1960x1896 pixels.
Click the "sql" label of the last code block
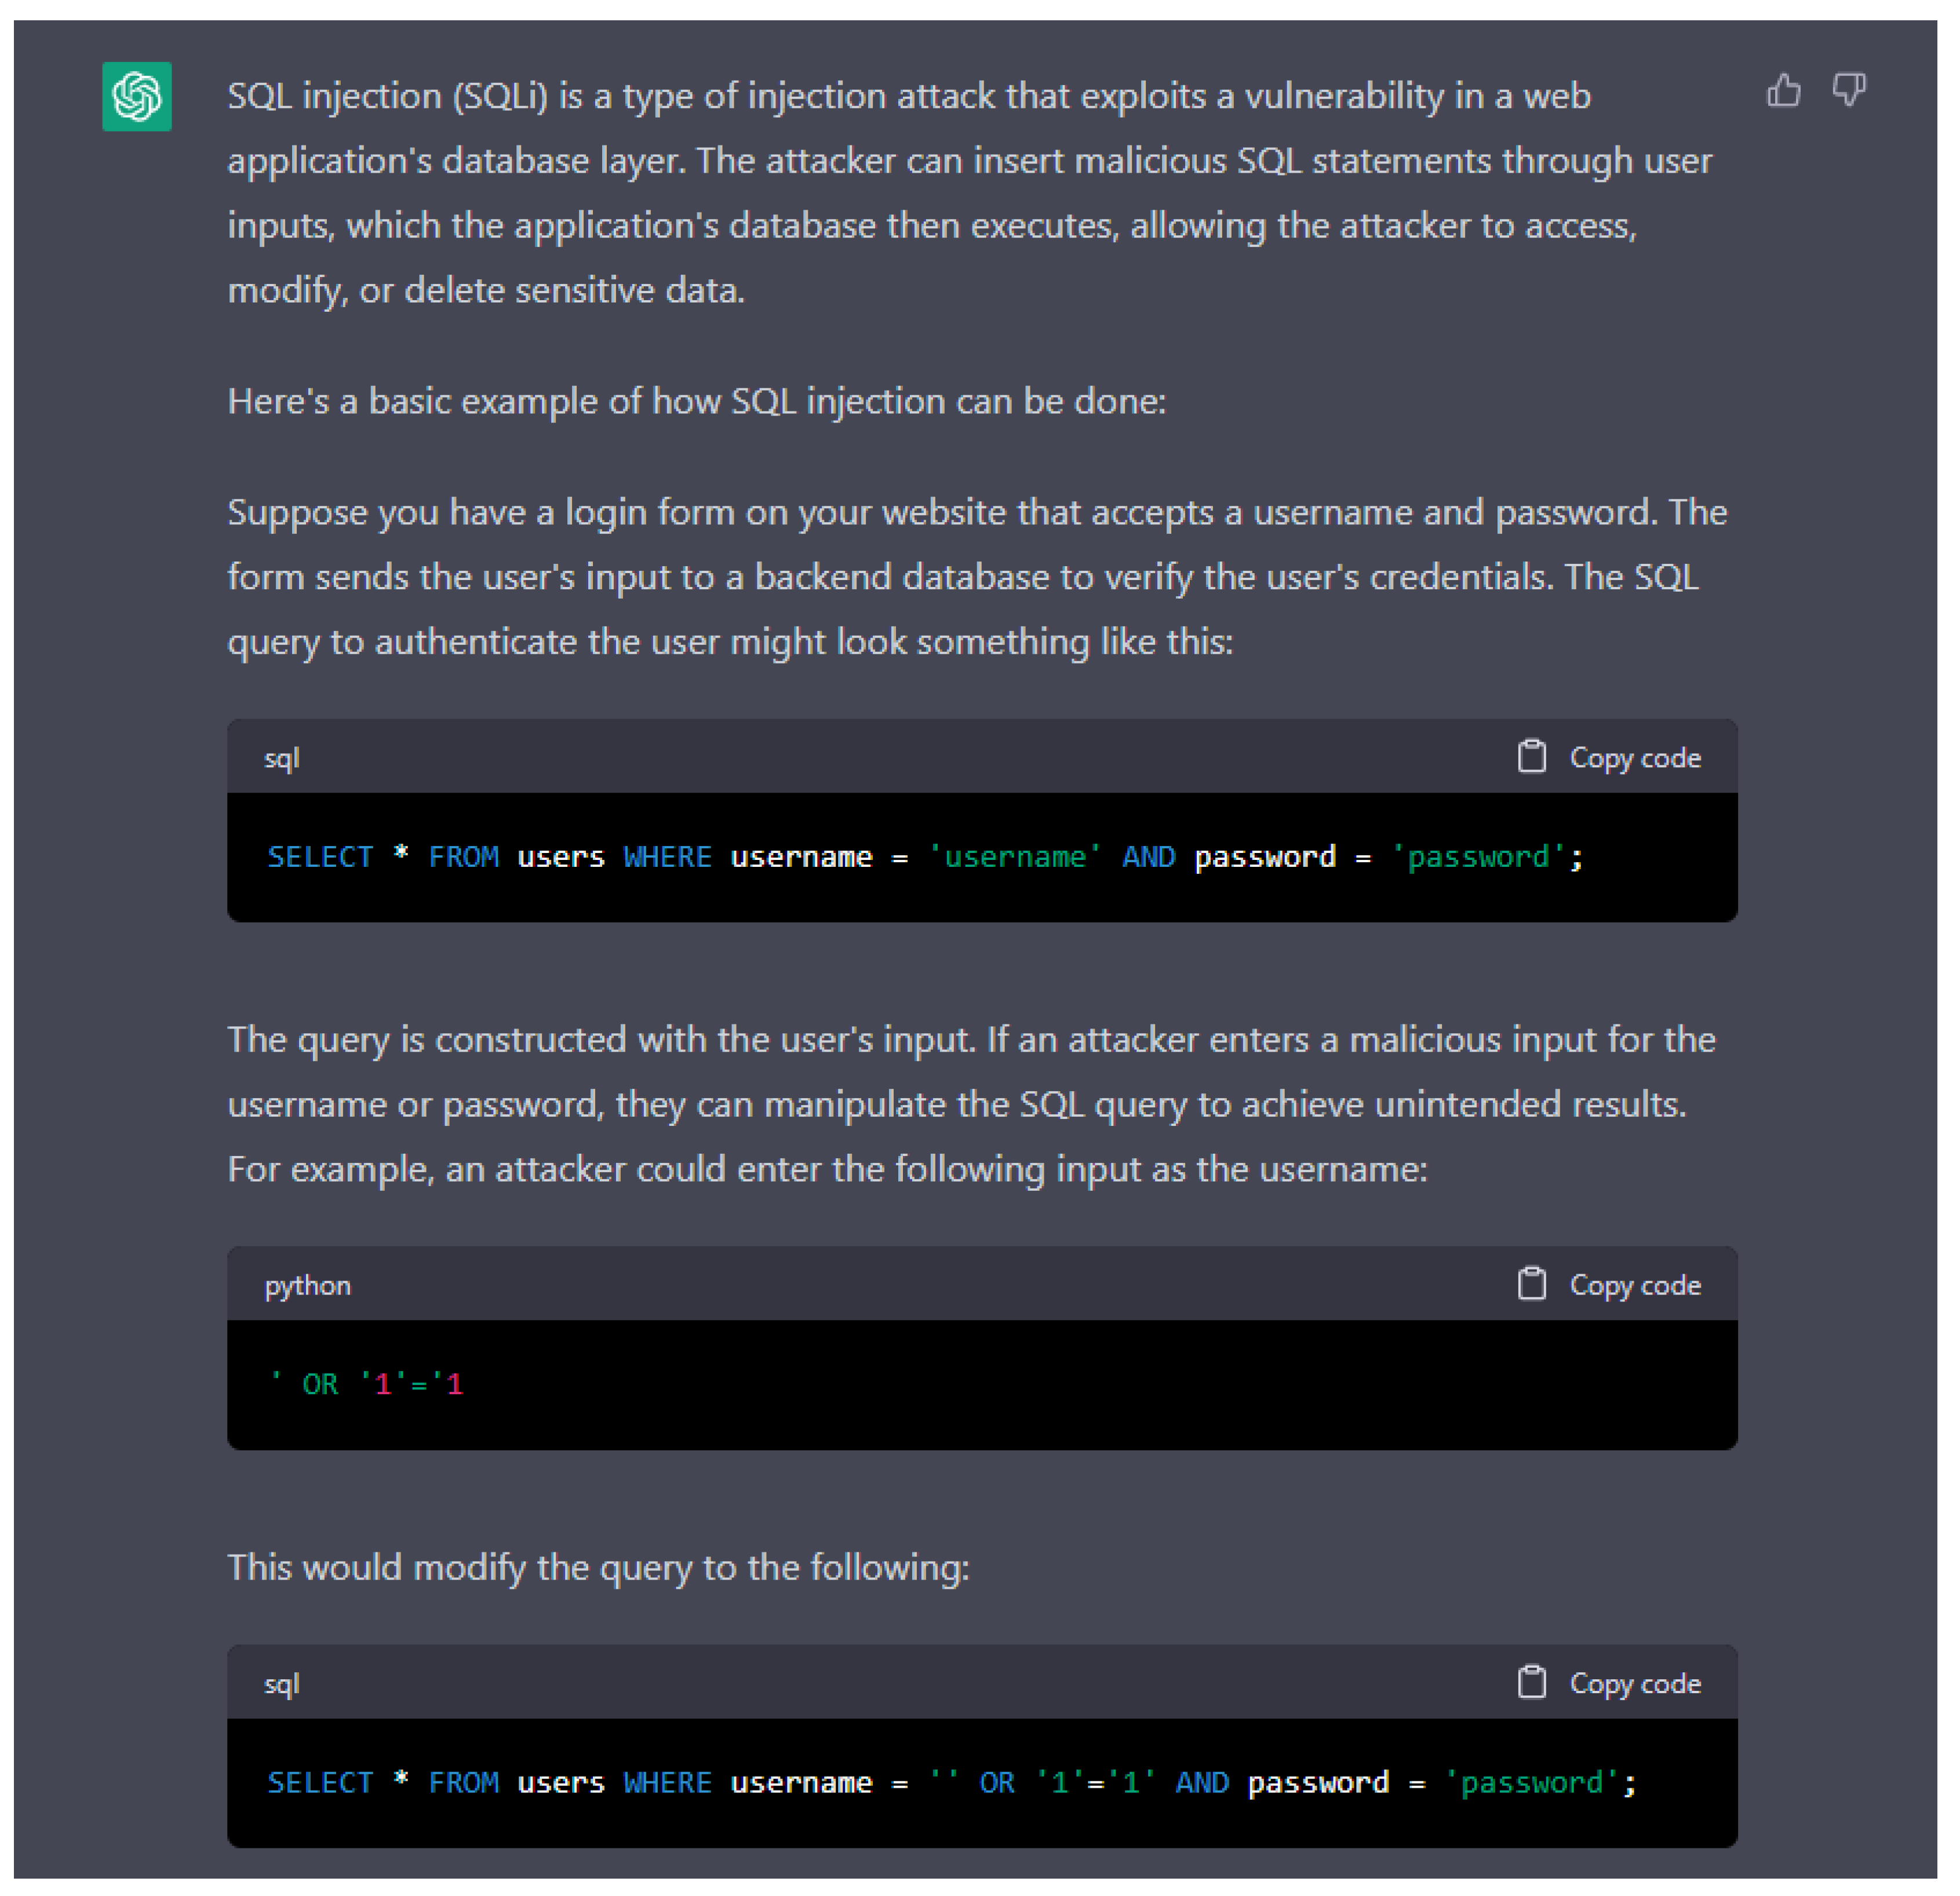(x=281, y=1684)
